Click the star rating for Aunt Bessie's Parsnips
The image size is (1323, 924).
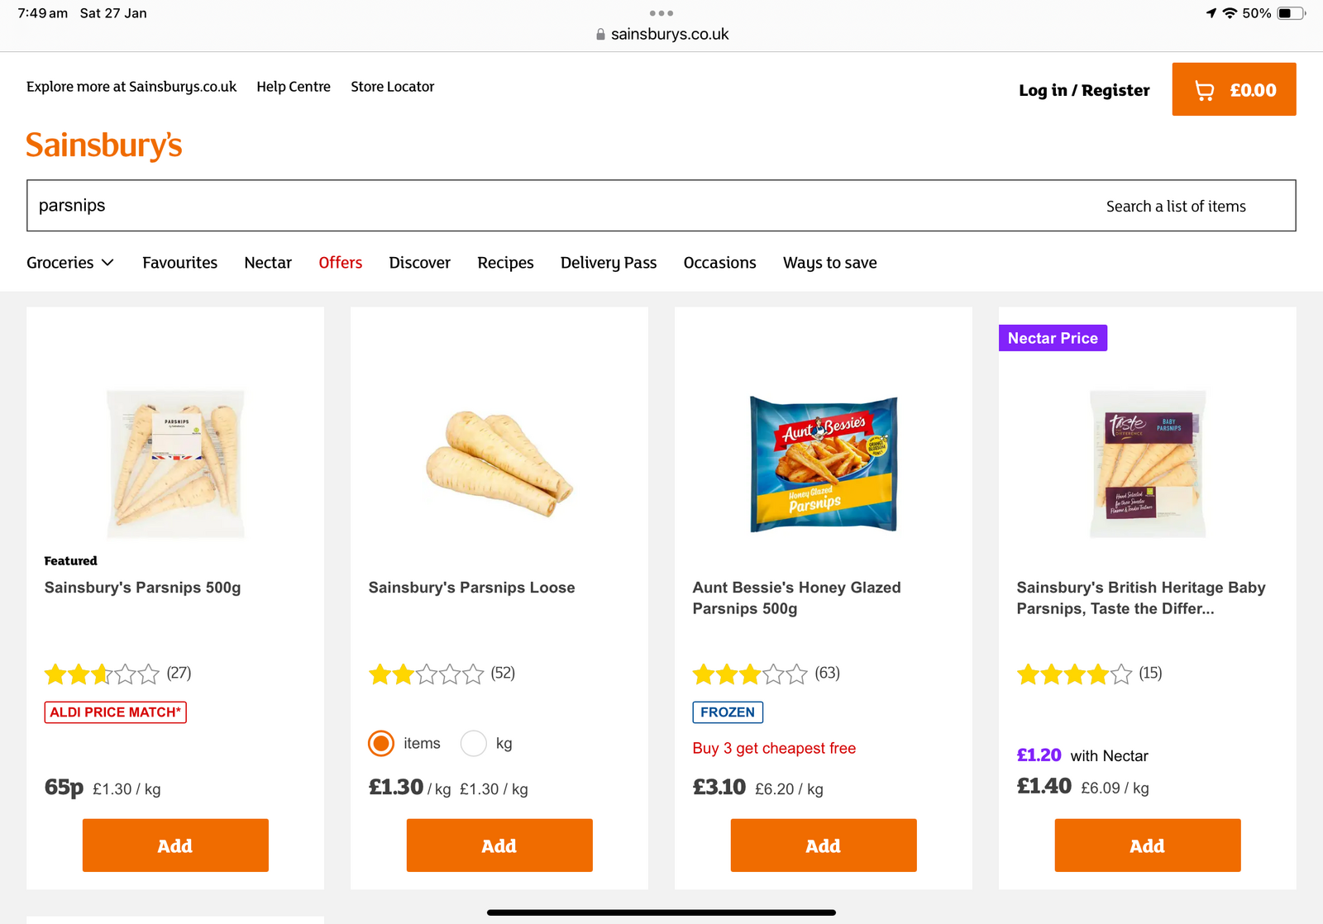click(750, 674)
